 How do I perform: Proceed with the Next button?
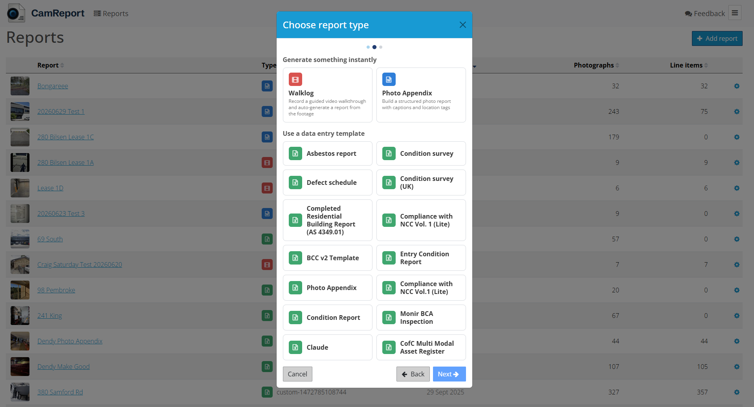click(449, 374)
